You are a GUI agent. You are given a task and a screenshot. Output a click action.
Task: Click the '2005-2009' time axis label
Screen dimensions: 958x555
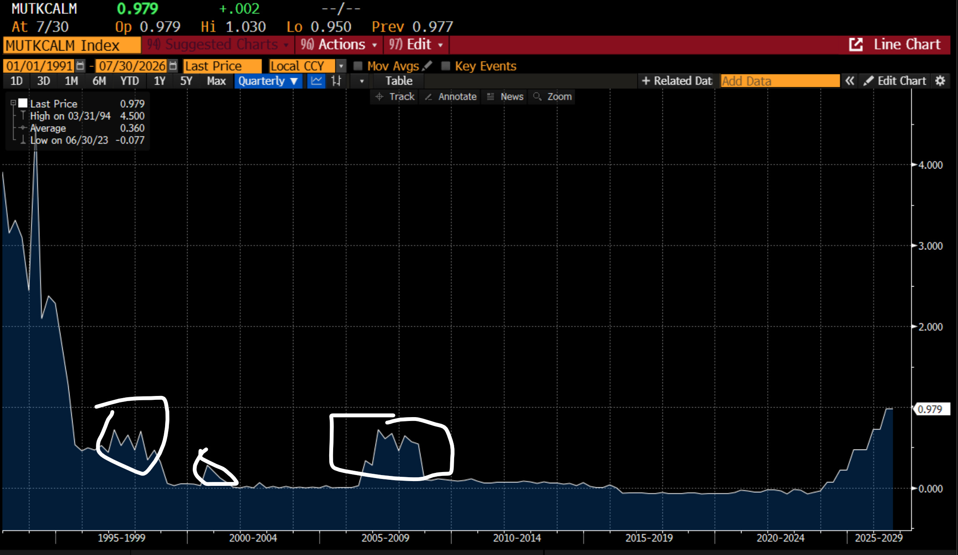[385, 538]
